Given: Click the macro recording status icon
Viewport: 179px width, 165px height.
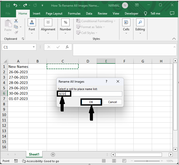Looking at the screenshot, I should pyautogui.click(x=16, y=161).
